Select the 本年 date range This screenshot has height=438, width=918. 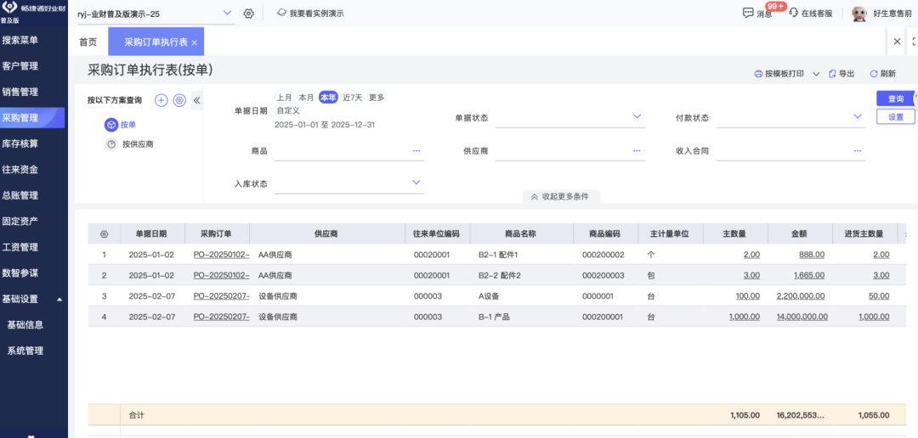[328, 98]
